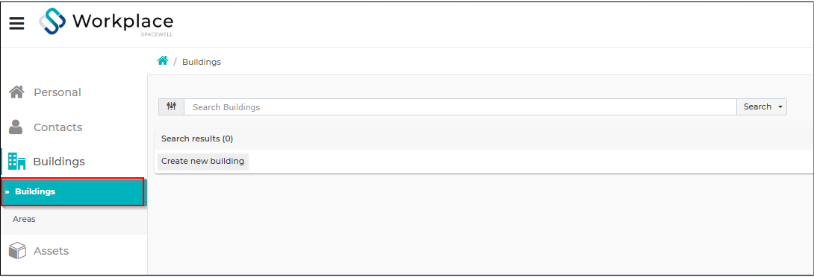The image size is (814, 277).
Task: Open the hamburger menu icon
Action: pos(16,23)
